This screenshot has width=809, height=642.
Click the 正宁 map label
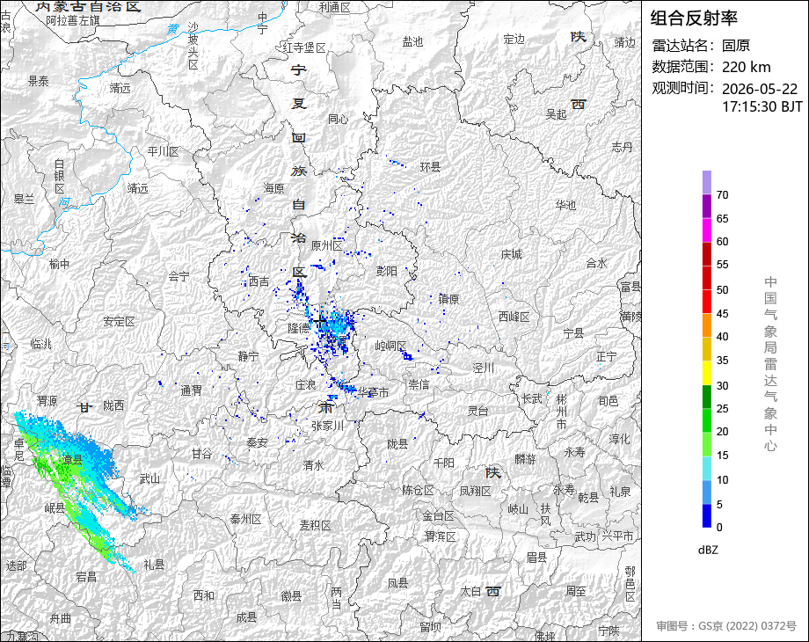pyautogui.click(x=607, y=356)
